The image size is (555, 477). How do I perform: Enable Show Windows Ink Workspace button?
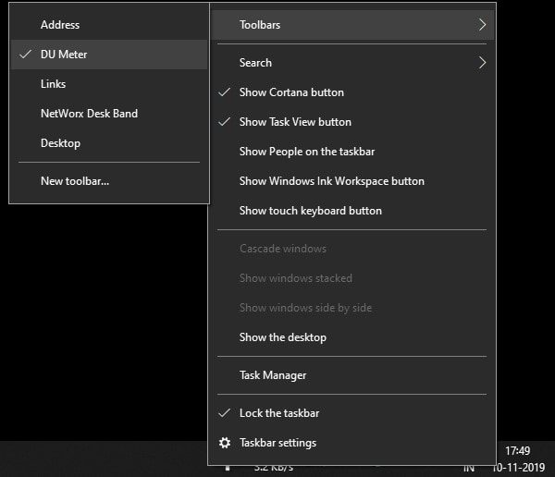[x=331, y=181]
